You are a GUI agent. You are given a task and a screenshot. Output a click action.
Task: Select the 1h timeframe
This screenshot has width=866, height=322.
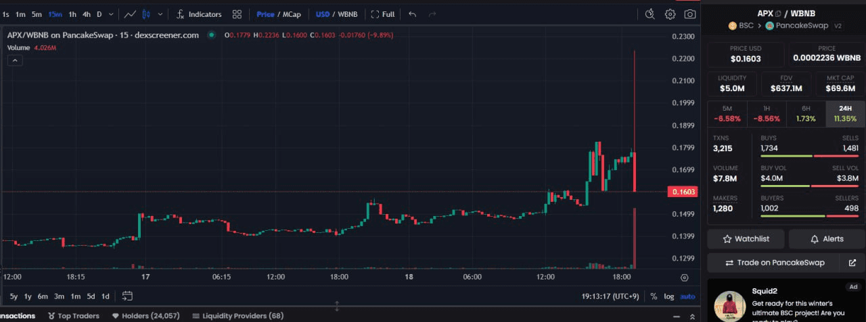click(x=72, y=14)
